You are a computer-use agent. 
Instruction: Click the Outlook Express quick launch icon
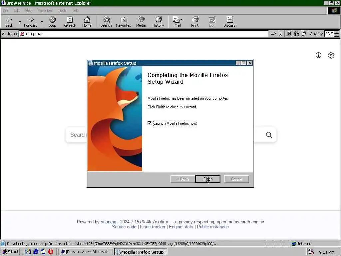(43, 252)
